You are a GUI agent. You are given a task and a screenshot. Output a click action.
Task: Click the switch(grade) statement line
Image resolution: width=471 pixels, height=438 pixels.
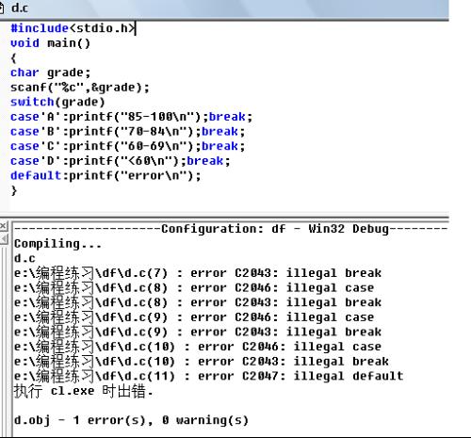(x=57, y=102)
